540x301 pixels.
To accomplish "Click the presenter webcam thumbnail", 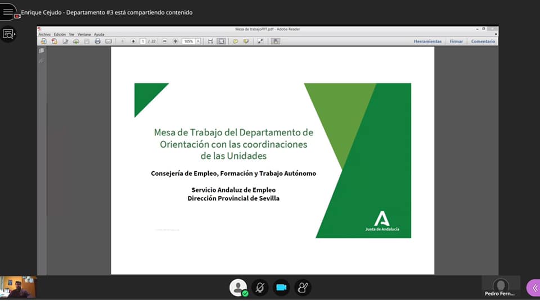I will [18, 286].
